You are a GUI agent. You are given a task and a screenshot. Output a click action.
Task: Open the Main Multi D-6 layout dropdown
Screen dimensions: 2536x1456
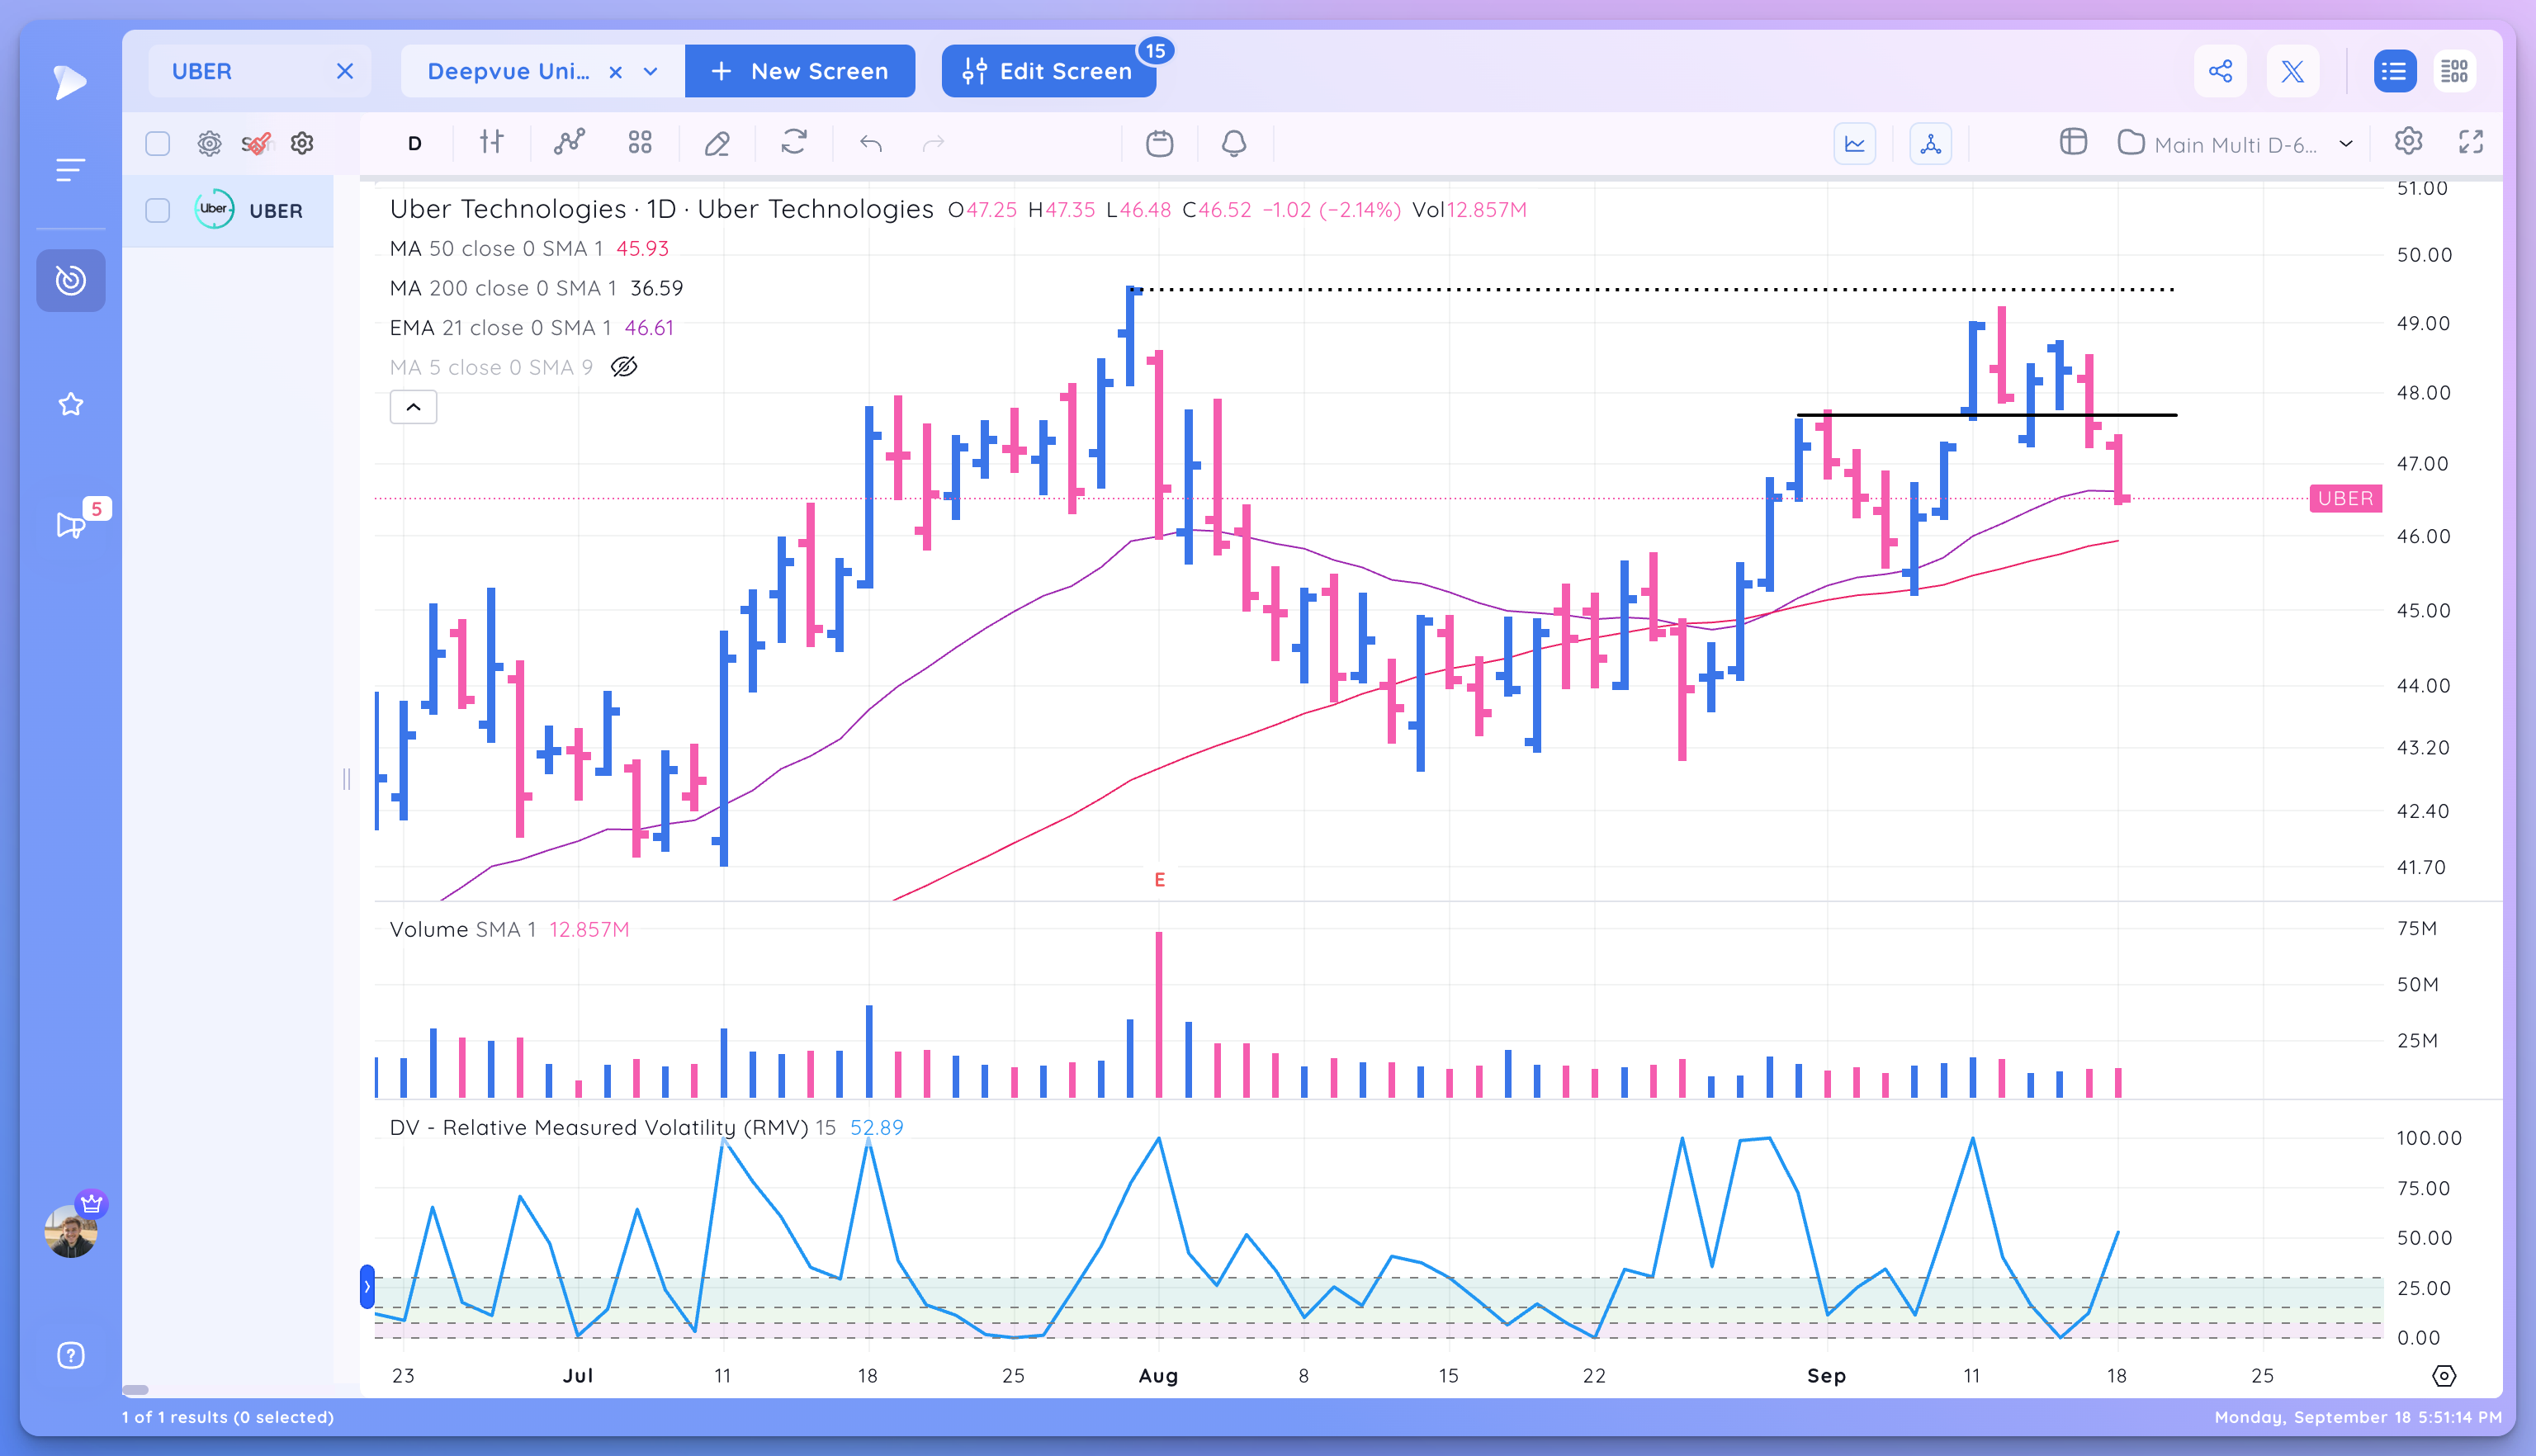point(2236,144)
